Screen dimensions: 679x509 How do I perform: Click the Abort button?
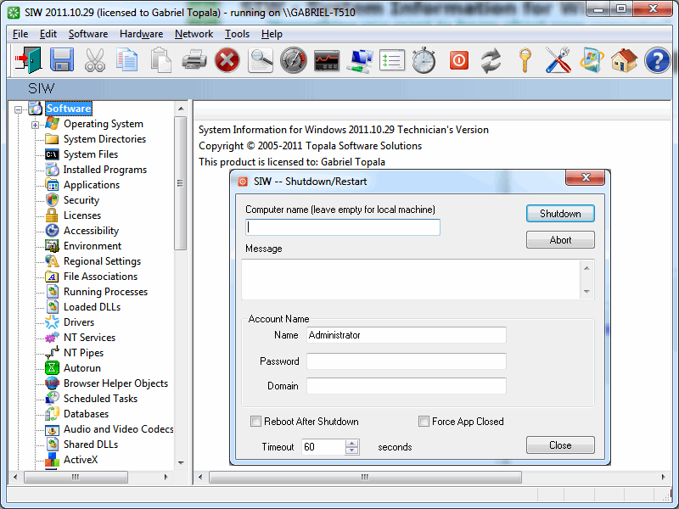pyautogui.click(x=560, y=240)
